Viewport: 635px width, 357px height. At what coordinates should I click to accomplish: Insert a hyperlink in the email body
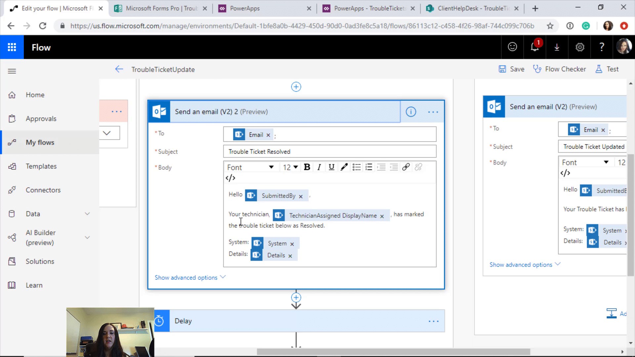tap(406, 167)
